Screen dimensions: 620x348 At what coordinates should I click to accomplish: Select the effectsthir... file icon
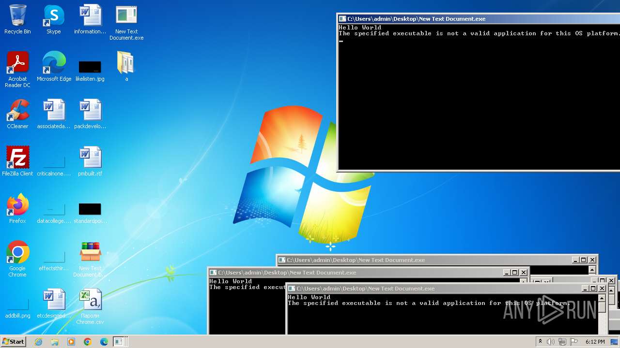point(54,261)
